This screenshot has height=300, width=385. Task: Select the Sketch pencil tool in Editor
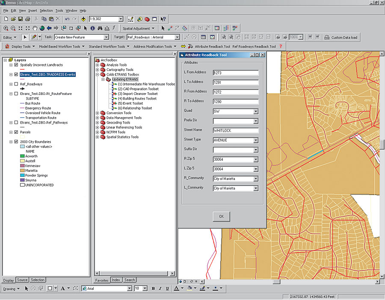coord(34,37)
